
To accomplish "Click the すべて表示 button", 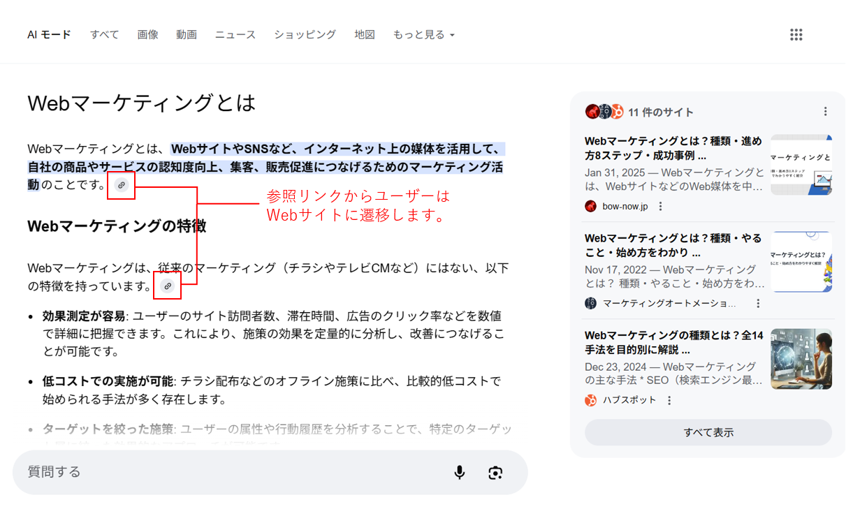I will click(708, 432).
